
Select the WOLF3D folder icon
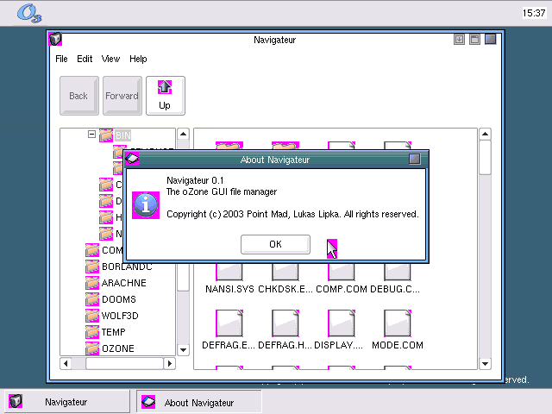pos(92,316)
